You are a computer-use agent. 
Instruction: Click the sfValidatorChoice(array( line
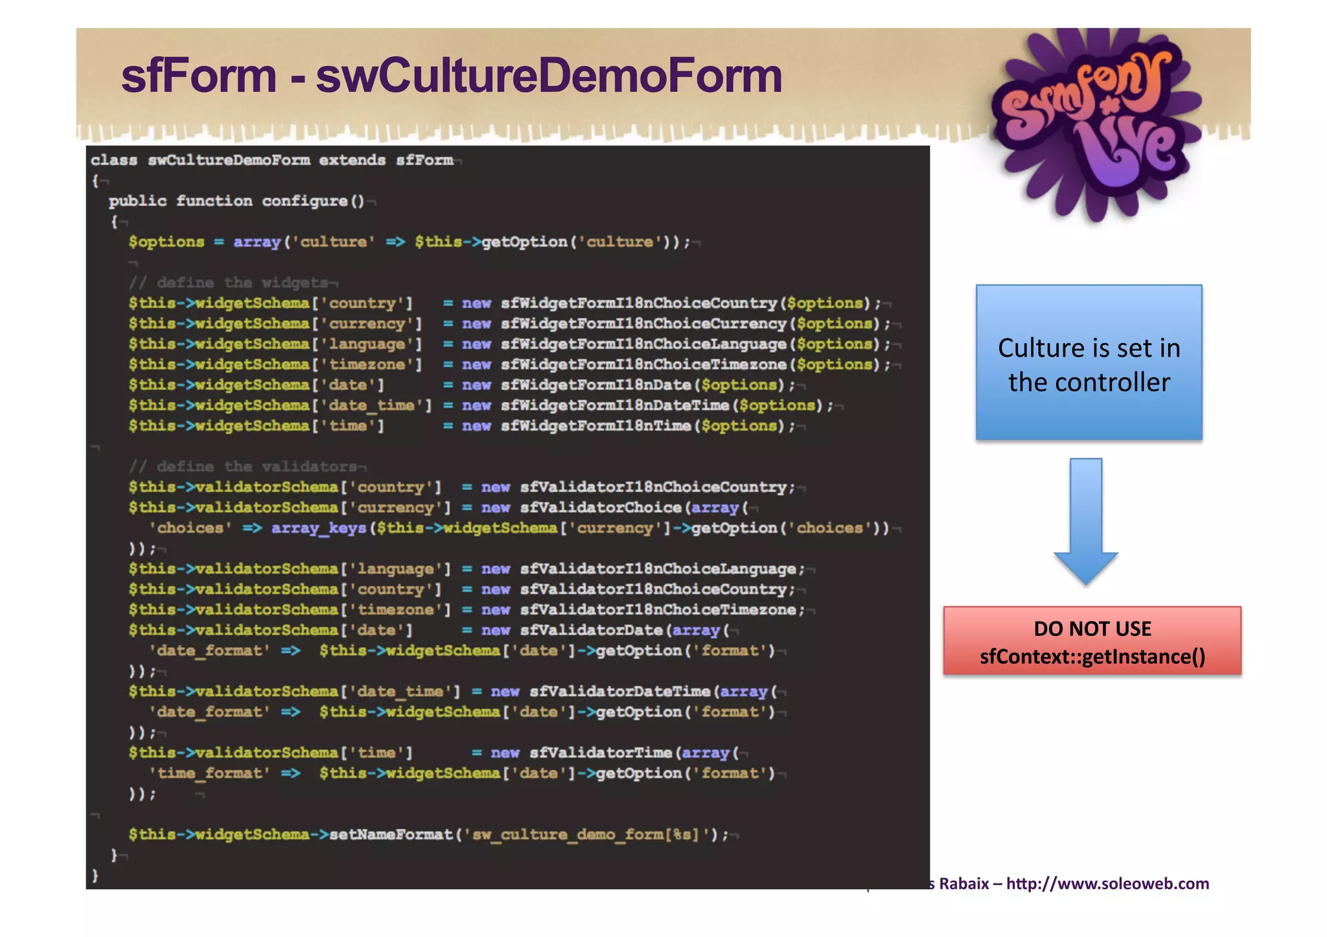438,507
